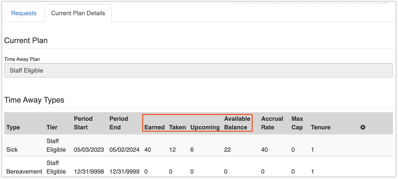
Task: Select the Bereavement time away row
Action: click(x=24, y=172)
